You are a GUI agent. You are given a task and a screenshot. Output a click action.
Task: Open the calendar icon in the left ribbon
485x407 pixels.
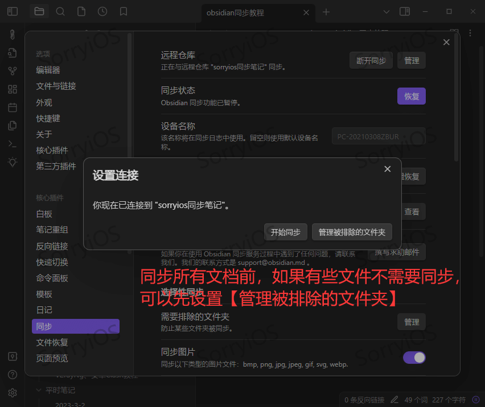12,107
